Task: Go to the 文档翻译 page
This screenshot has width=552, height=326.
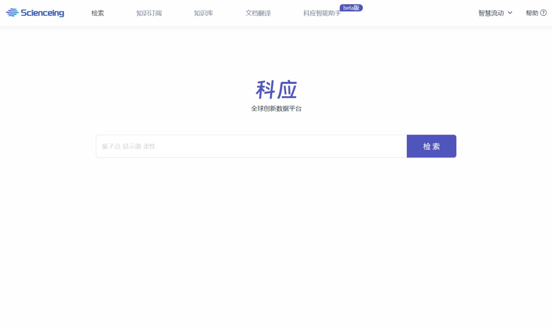Action: click(258, 13)
